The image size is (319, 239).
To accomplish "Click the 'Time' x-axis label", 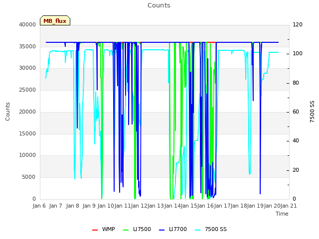I will (x=282, y=214).
